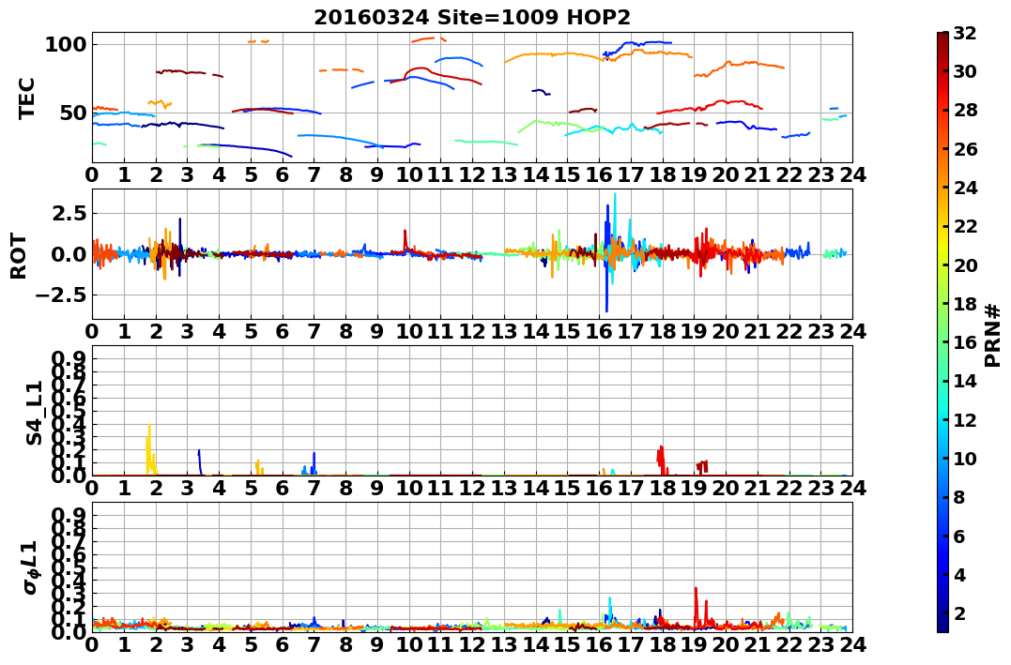Click colorbar tick label 16
The height and width of the screenshot is (665, 1011).
[x=965, y=342]
